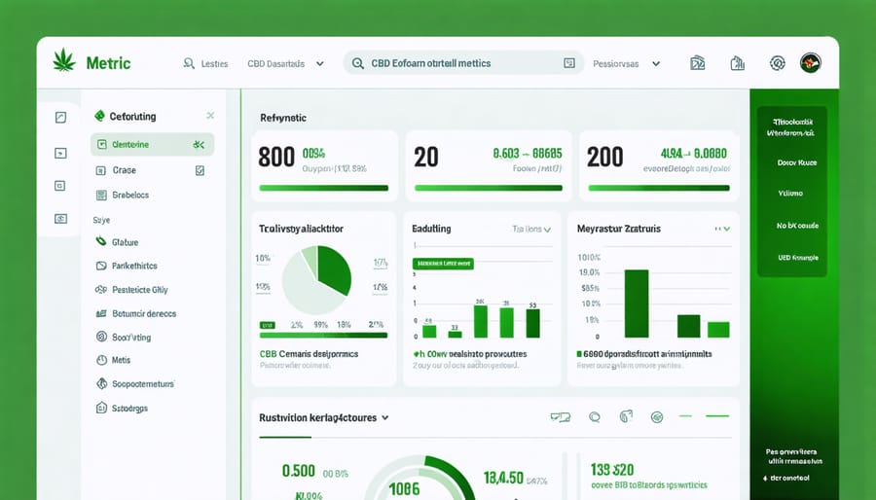The image size is (876, 500).
Task: Click the bottom icon in left rail
Action: click(60, 219)
